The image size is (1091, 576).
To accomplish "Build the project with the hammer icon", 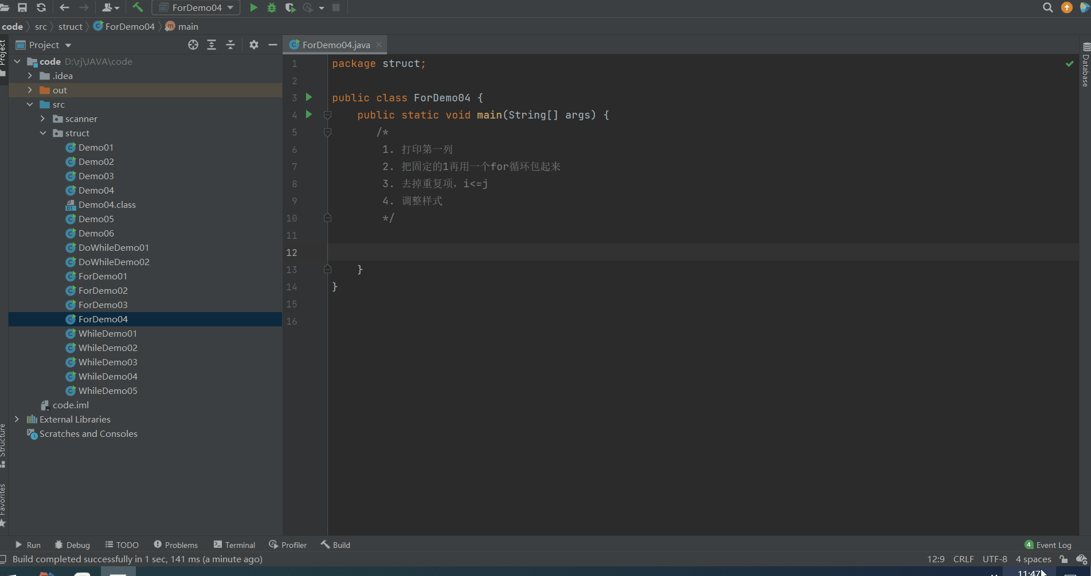I will point(138,7).
